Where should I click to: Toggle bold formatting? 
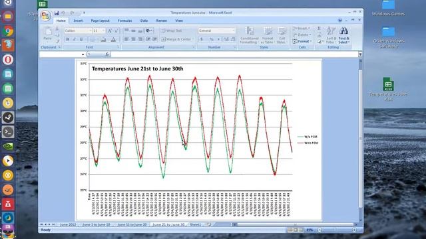coord(67,40)
